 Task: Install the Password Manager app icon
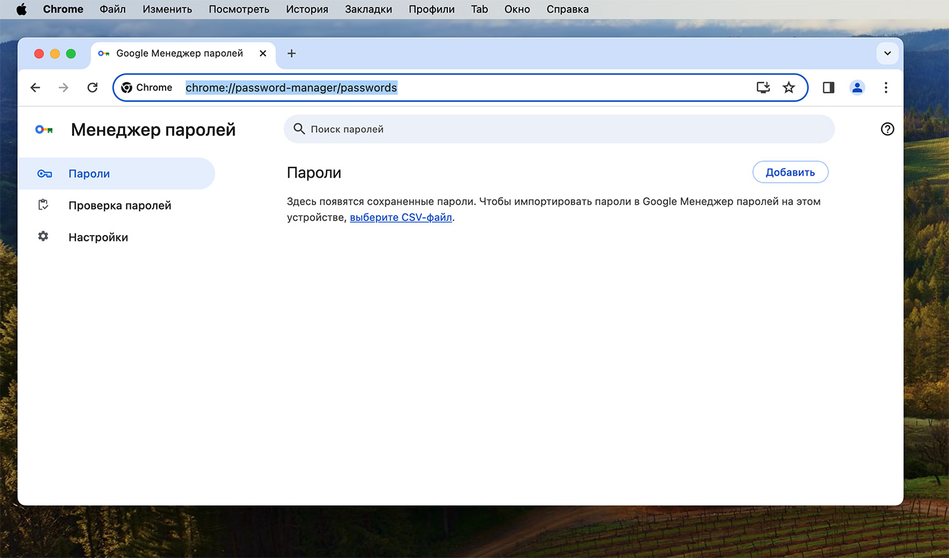763,88
